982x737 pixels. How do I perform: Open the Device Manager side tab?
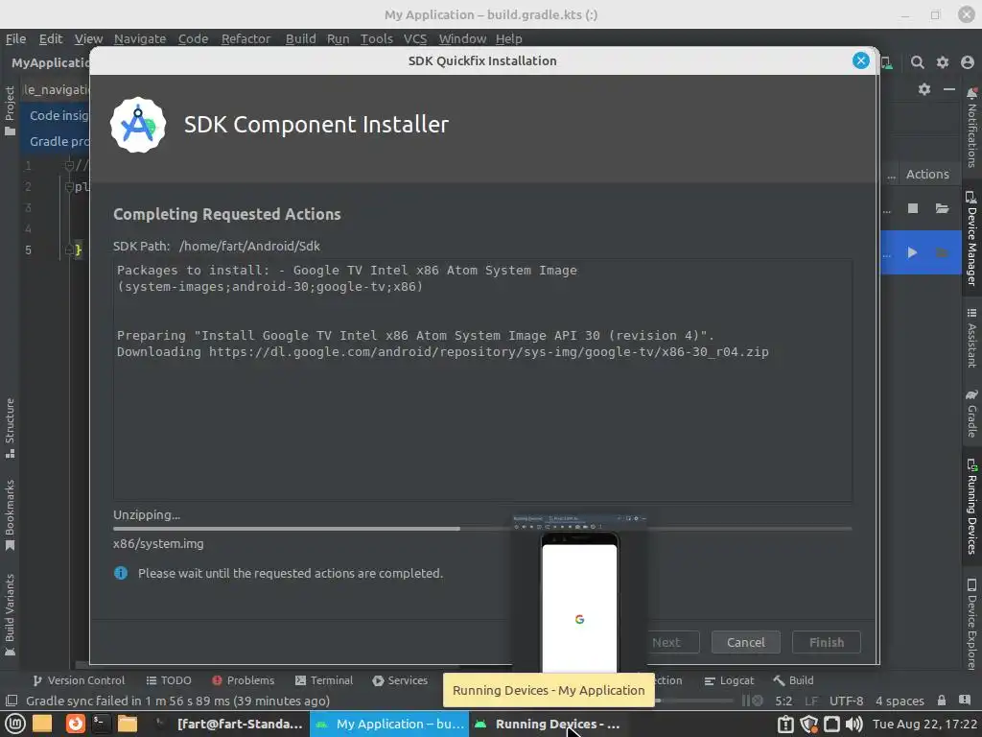pyautogui.click(x=972, y=238)
